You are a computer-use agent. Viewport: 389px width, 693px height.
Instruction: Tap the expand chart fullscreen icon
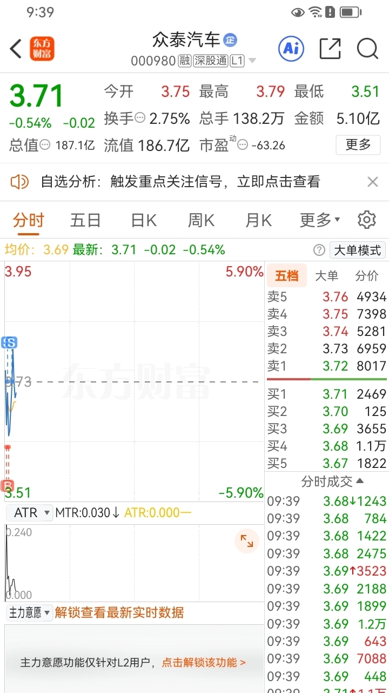(247, 541)
